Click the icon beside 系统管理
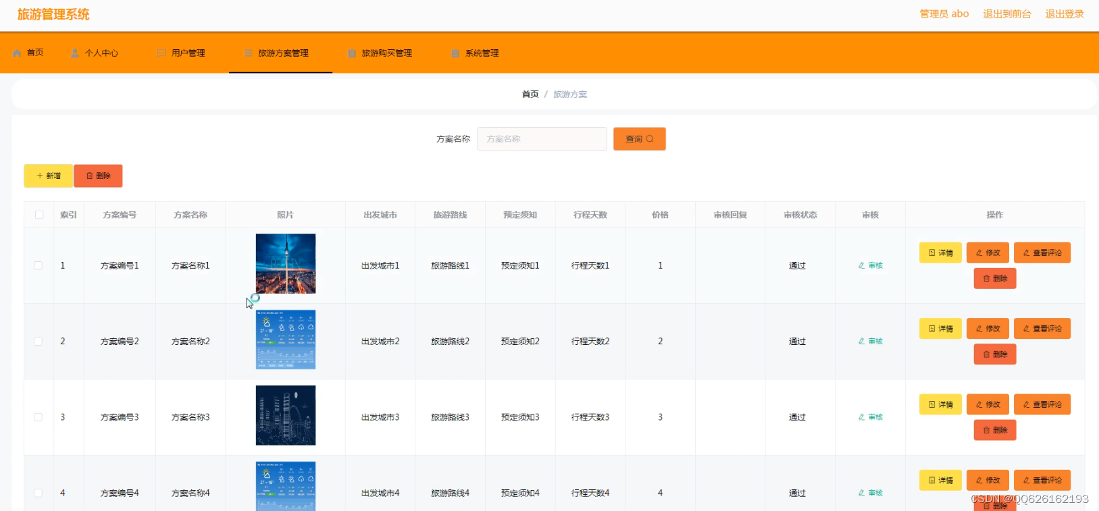 click(455, 53)
